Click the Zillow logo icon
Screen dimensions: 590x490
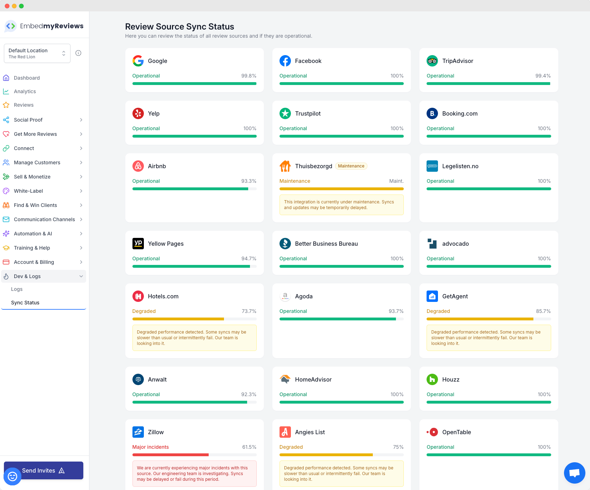tap(138, 432)
